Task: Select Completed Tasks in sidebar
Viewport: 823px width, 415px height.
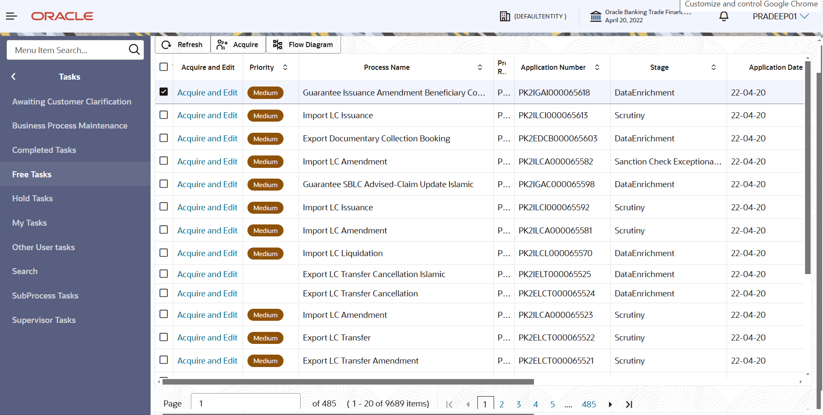Action: (x=44, y=150)
